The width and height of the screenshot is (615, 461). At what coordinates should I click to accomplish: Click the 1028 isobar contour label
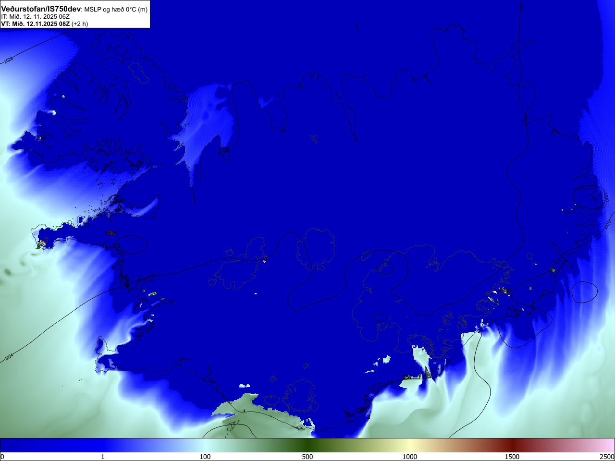8,60
